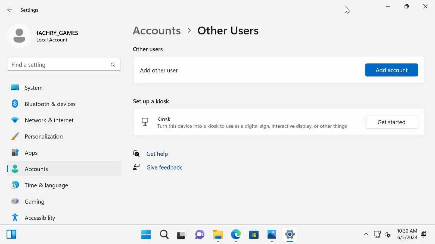The image size is (435, 244).
Task: Open Network & internet settings
Action: [49, 120]
